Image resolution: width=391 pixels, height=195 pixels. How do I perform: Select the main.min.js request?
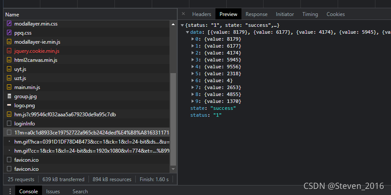pyautogui.click(x=87, y=87)
